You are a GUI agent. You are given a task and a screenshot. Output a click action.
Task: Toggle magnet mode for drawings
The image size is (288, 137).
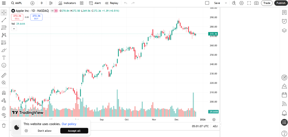pyautogui.click(x=4, y=93)
